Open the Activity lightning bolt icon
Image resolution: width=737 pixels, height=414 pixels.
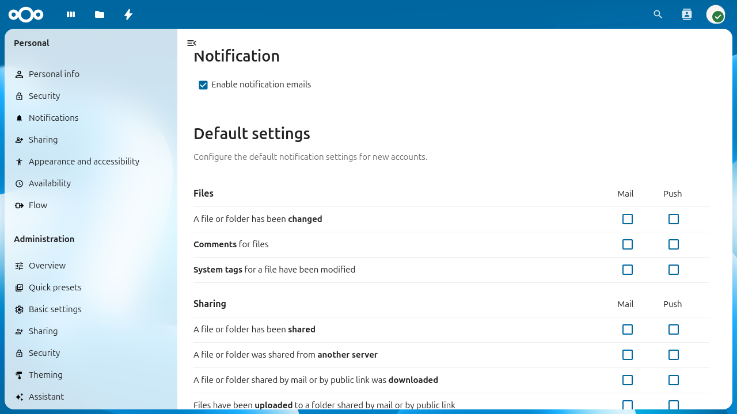click(128, 14)
